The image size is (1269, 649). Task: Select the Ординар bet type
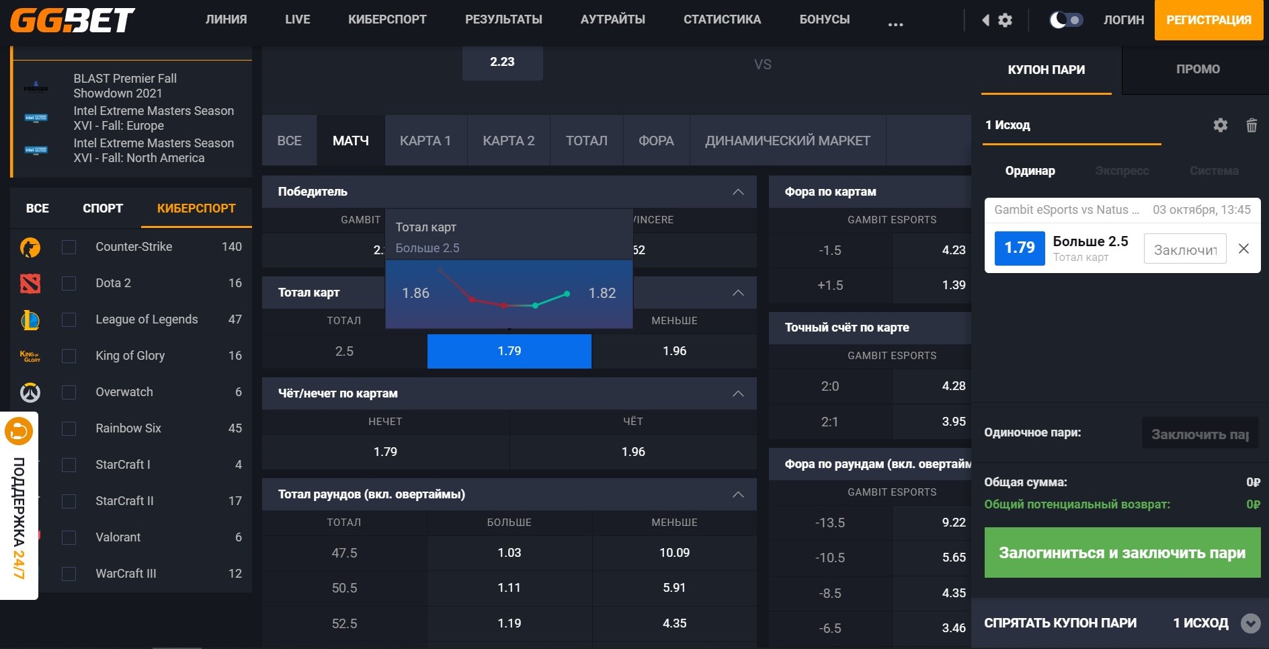point(1030,171)
